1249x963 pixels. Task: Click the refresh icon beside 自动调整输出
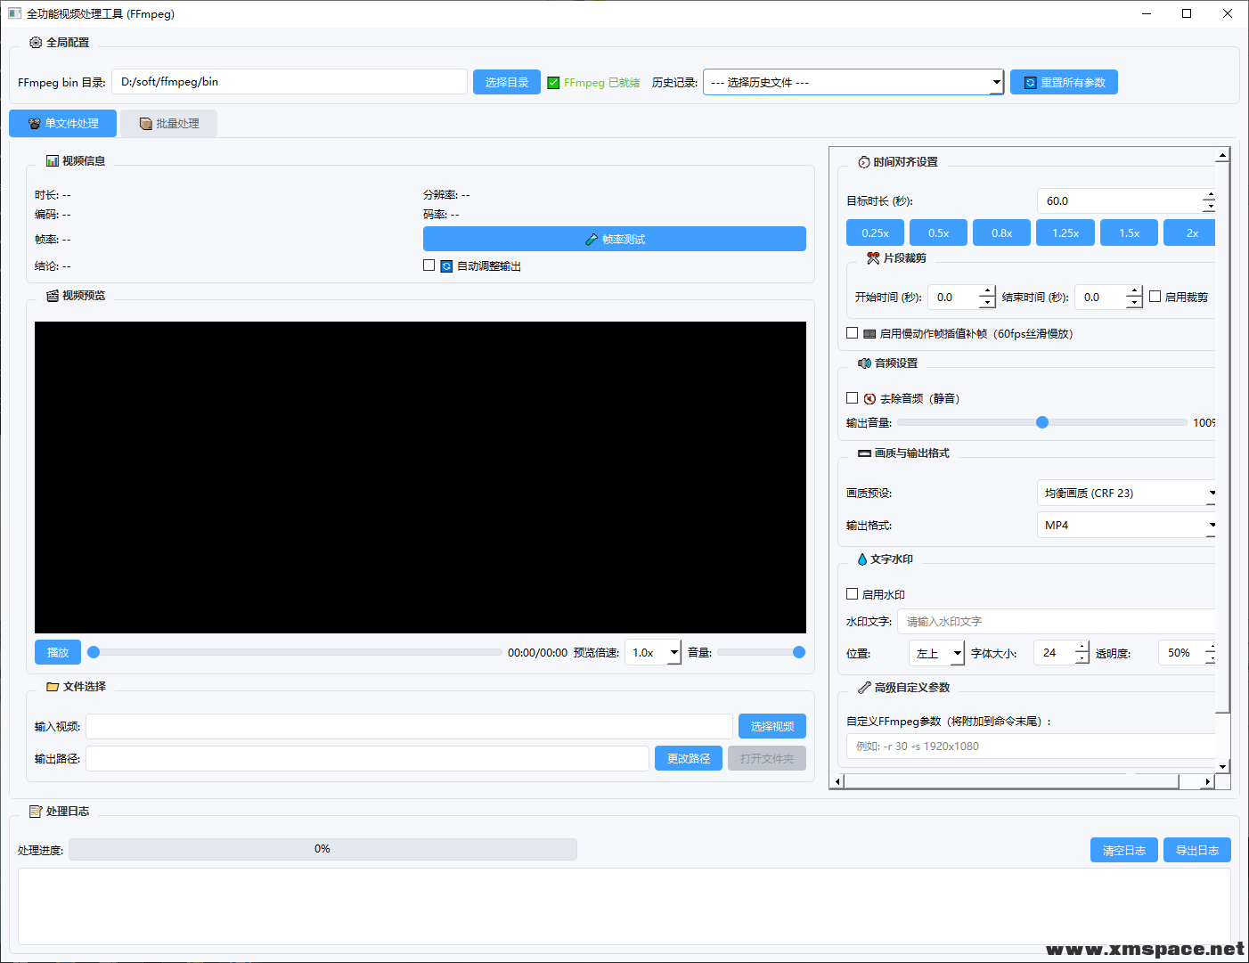447,266
